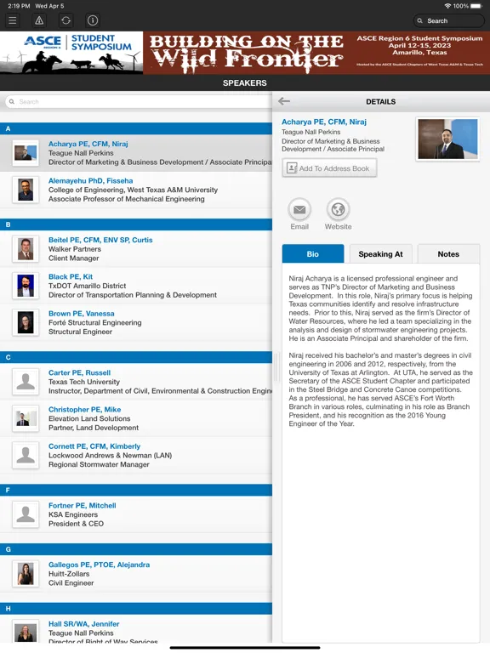Open the Notes tab
490x653 pixels.
coord(448,254)
